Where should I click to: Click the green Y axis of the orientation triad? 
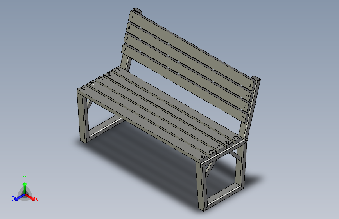coord(25,188)
